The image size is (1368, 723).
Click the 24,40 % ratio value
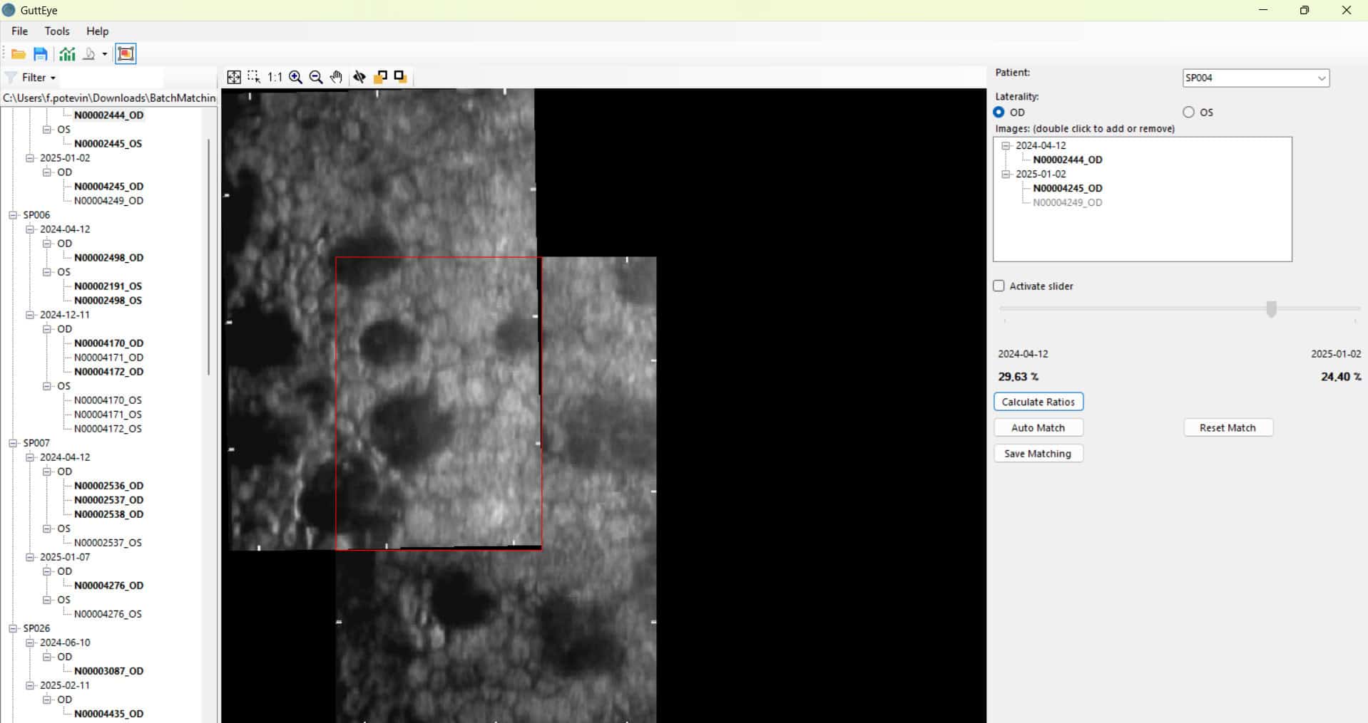point(1341,377)
